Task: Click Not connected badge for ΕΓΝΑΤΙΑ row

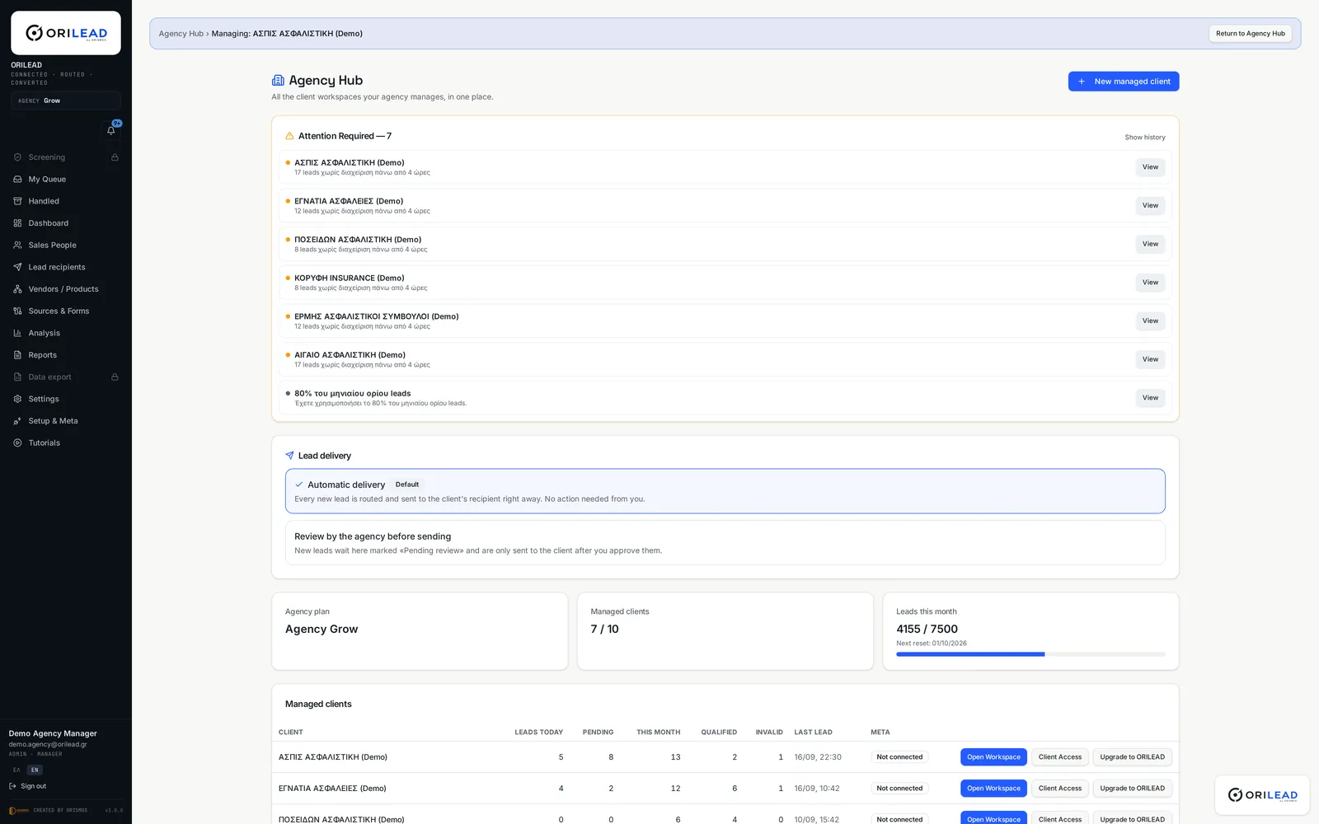Action: tap(899, 789)
